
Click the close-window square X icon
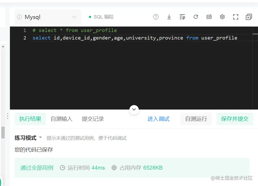pyautogui.click(x=249, y=17)
